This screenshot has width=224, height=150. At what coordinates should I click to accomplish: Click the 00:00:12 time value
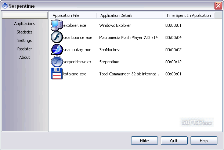point(173,62)
